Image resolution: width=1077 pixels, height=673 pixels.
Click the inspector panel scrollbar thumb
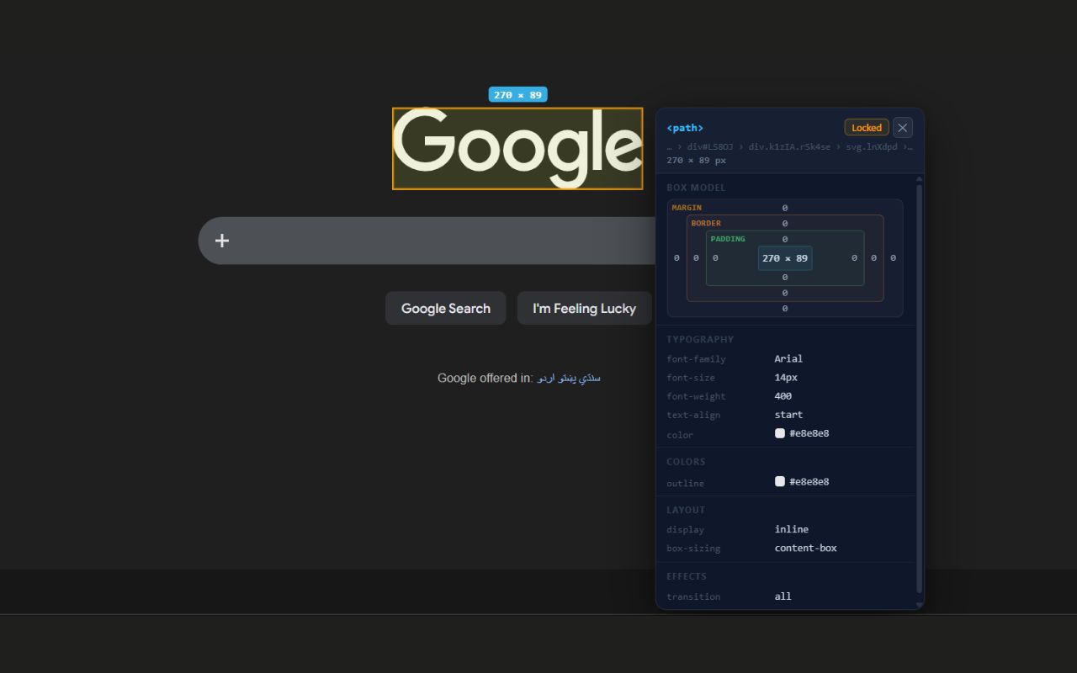tap(919, 389)
